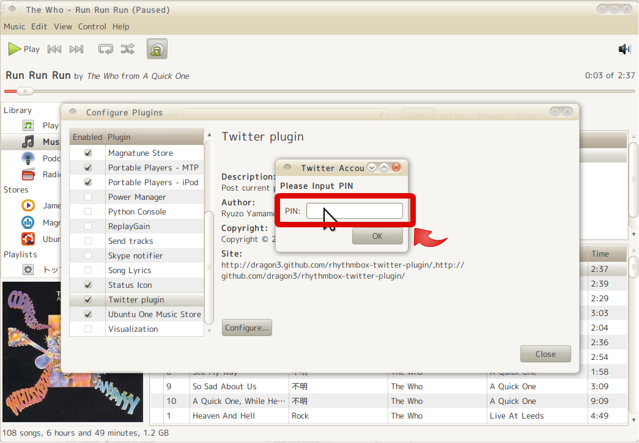This screenshot has height=443, width=639.
Task: Click the green Play button icon
Action: coord(15,49)
